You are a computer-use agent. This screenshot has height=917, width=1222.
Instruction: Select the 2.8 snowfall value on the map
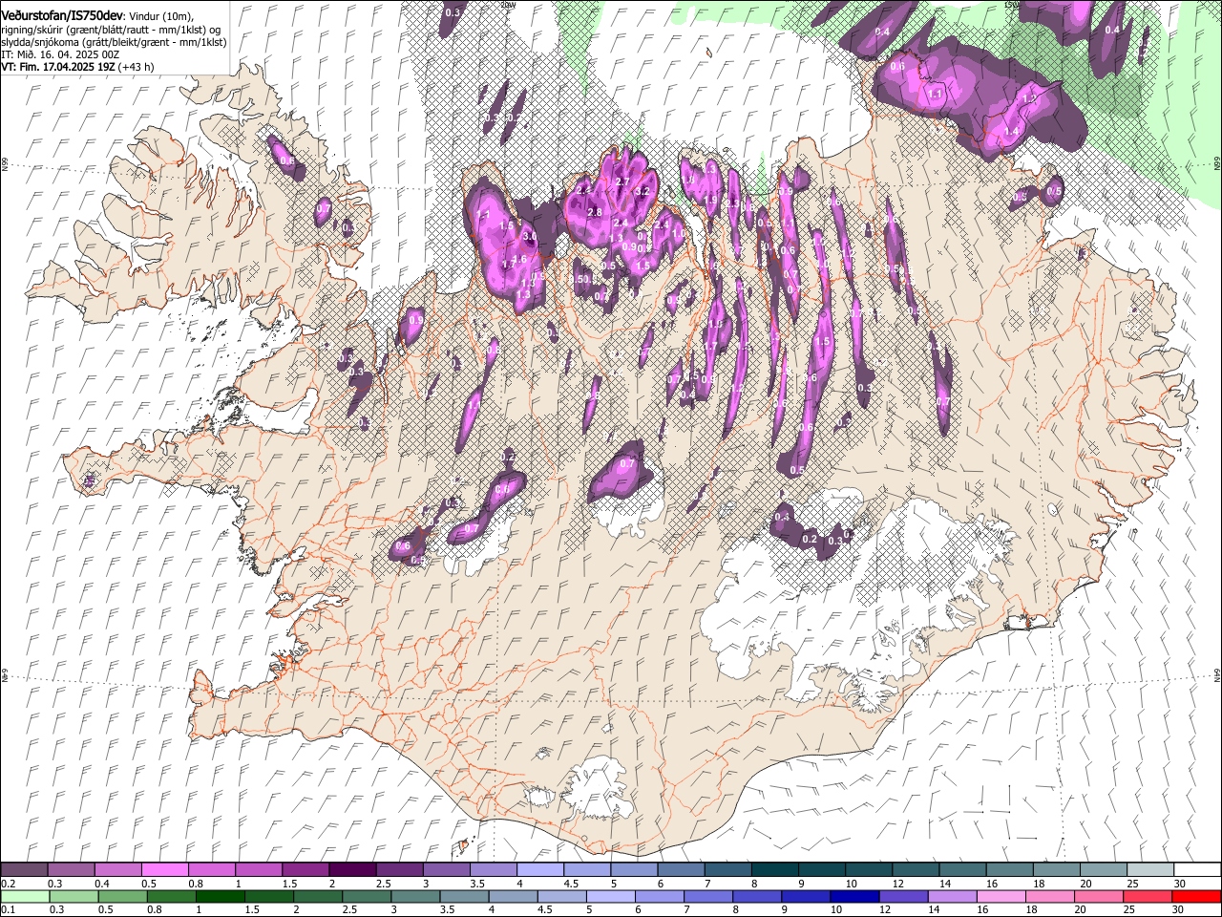(x=595, y=212)
